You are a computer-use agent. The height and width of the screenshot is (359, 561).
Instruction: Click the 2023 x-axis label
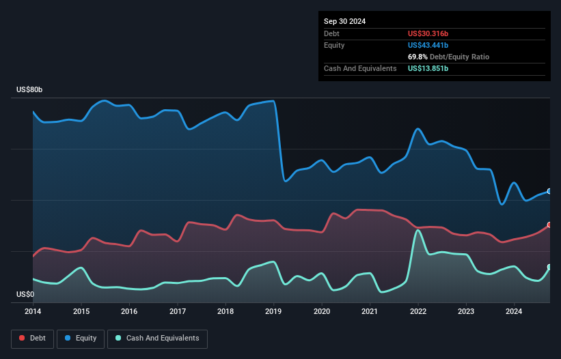(466, 311)
